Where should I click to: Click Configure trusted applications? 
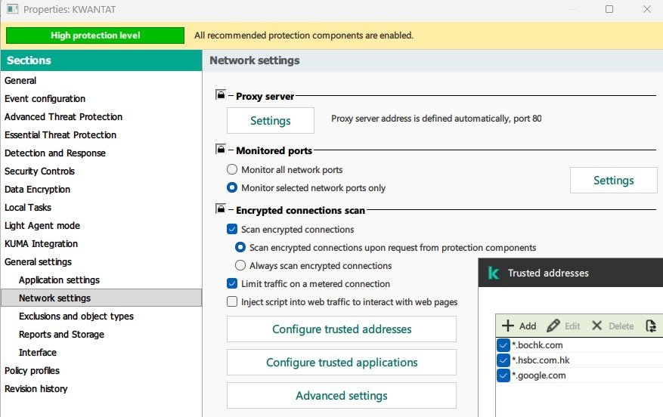tap(342, 363)
